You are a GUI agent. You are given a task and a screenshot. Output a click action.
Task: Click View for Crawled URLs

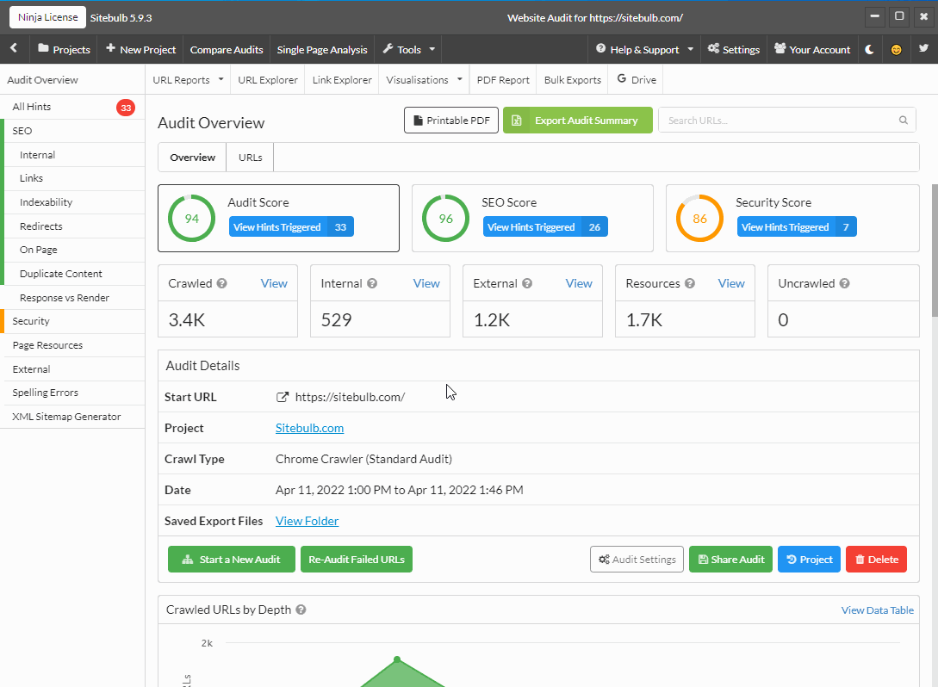(274, 283)
